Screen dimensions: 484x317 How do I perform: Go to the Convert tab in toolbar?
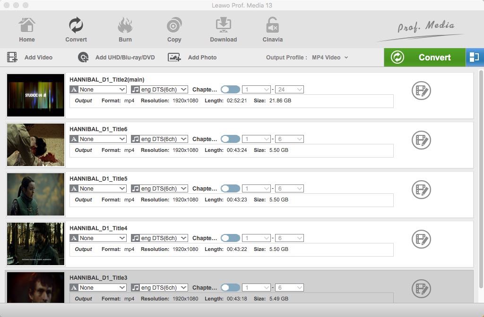pos(76,30)
